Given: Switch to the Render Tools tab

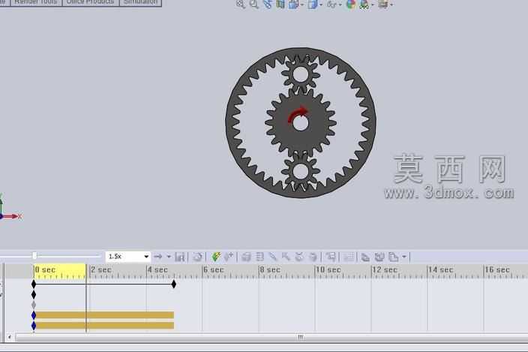Looking at the screenshot, I should pos(36,2).
